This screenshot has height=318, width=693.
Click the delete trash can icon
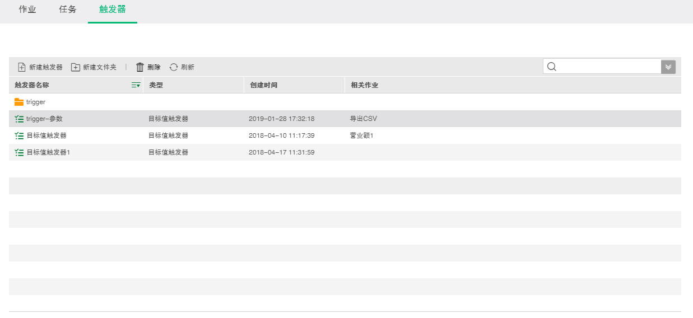pyautogui.click(x=140, y=67)
